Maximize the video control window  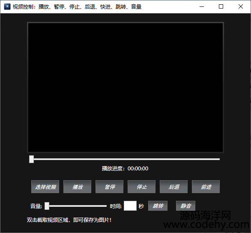coord(221,6)
